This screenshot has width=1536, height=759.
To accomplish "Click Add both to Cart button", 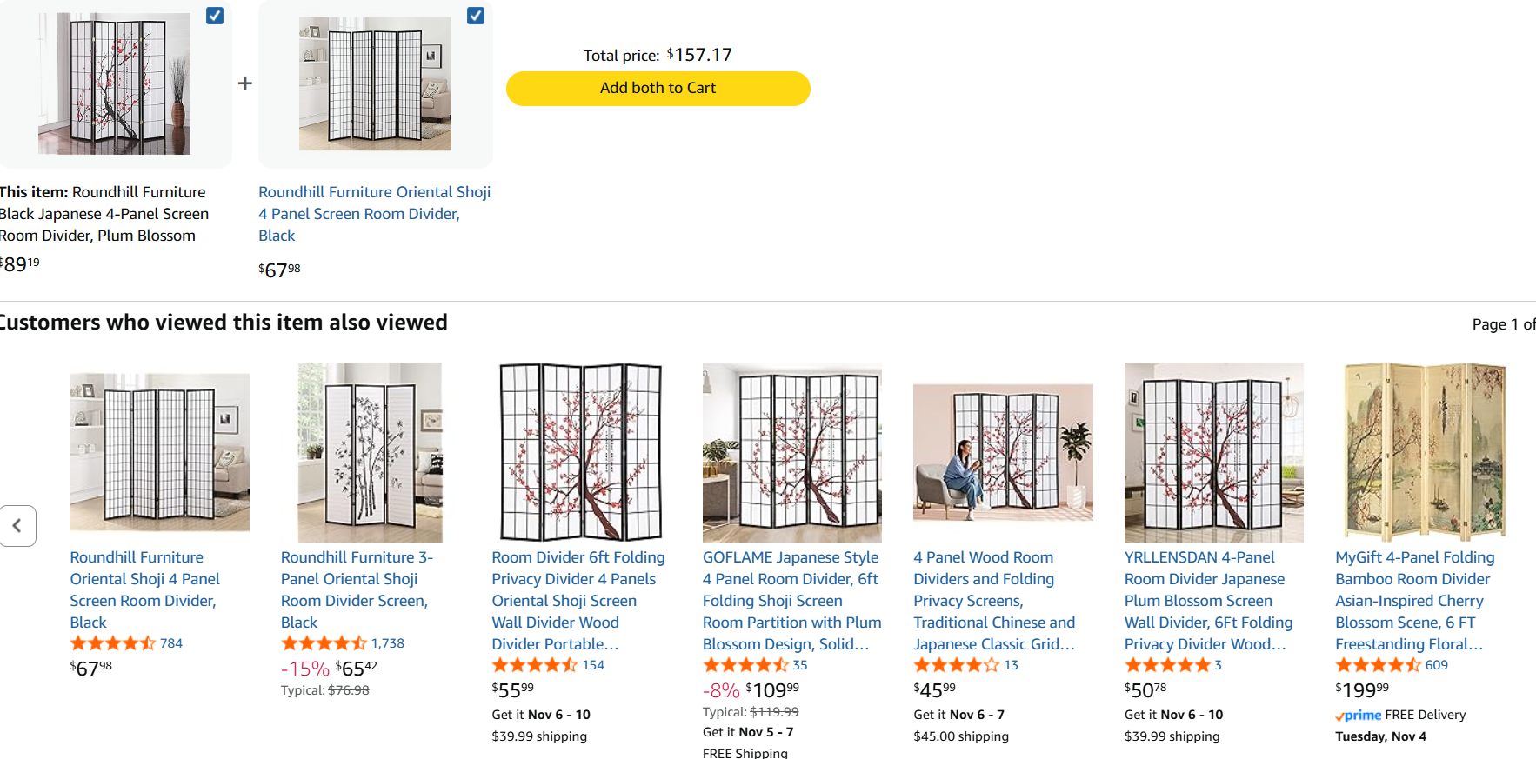I will (658, 88).
